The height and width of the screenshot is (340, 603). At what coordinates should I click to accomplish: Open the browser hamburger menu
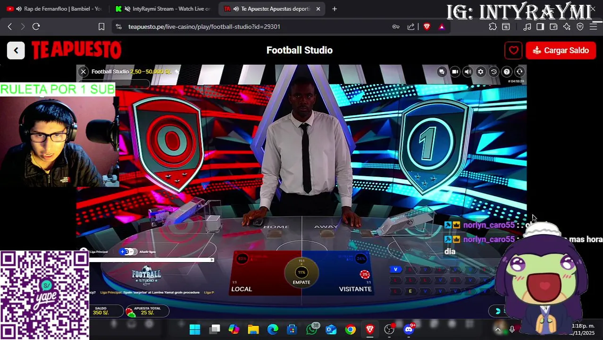[x=593, y=26]
